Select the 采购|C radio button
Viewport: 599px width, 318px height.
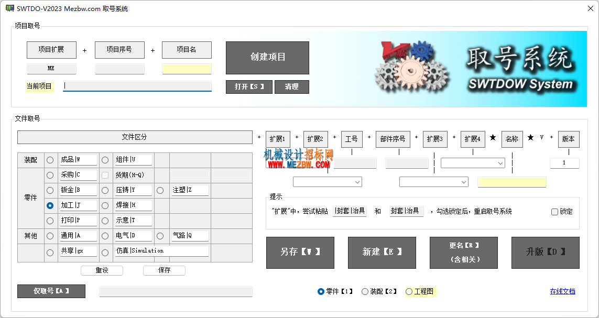point(50,175)
